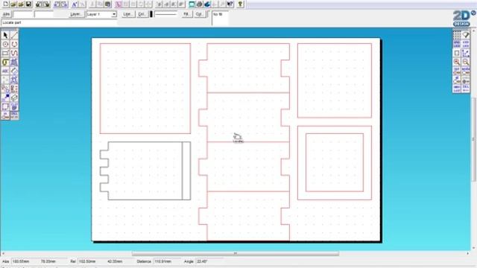Click the yellow Help question mark icon

(240, 4)
